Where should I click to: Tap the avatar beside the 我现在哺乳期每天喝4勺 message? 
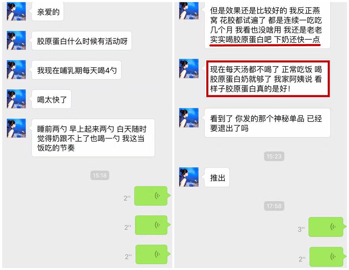(x=16, y=70)
